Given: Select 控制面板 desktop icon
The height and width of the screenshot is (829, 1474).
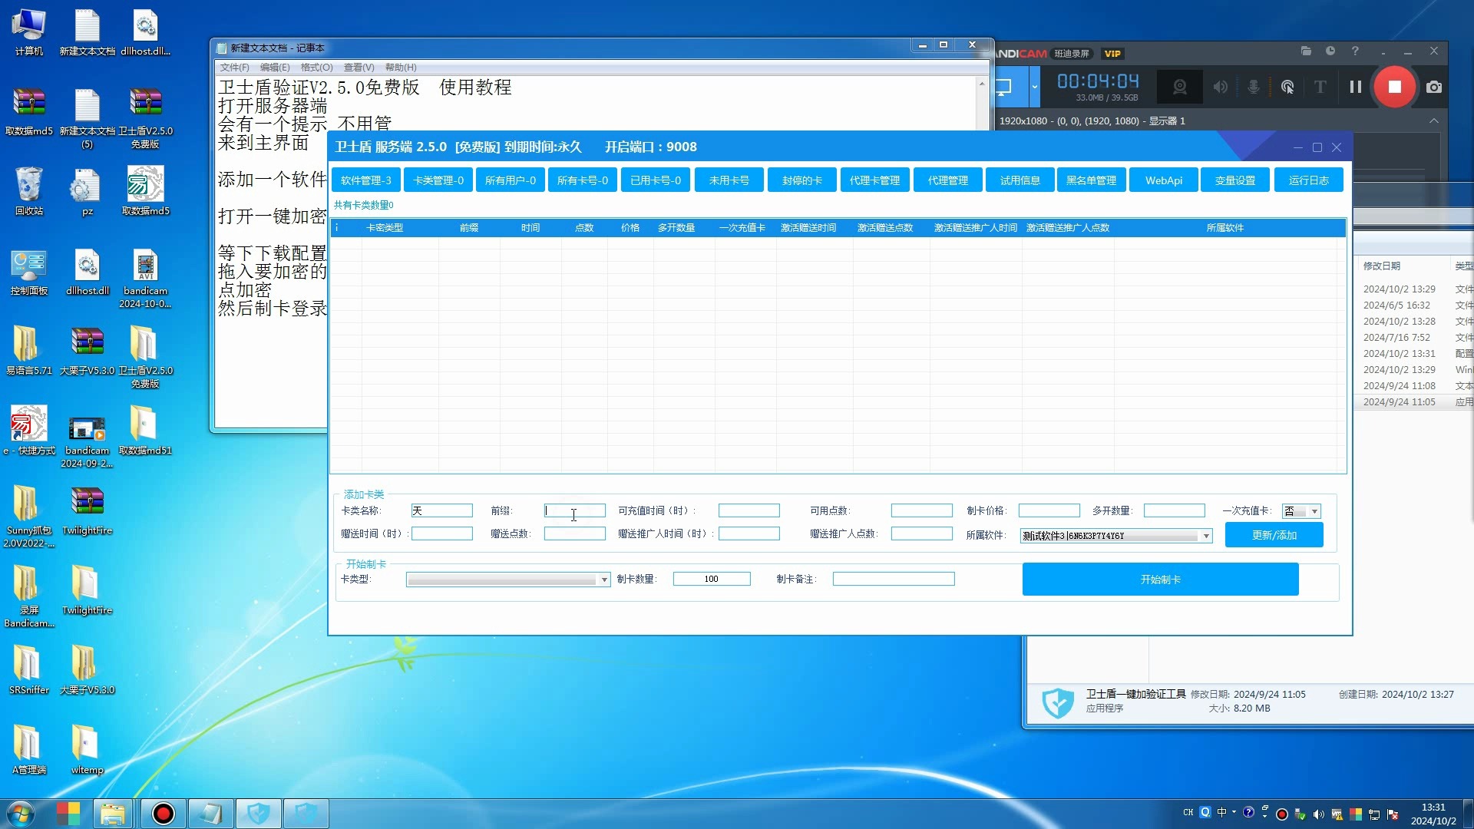Looking at the screenshot, I should [29, 272].
